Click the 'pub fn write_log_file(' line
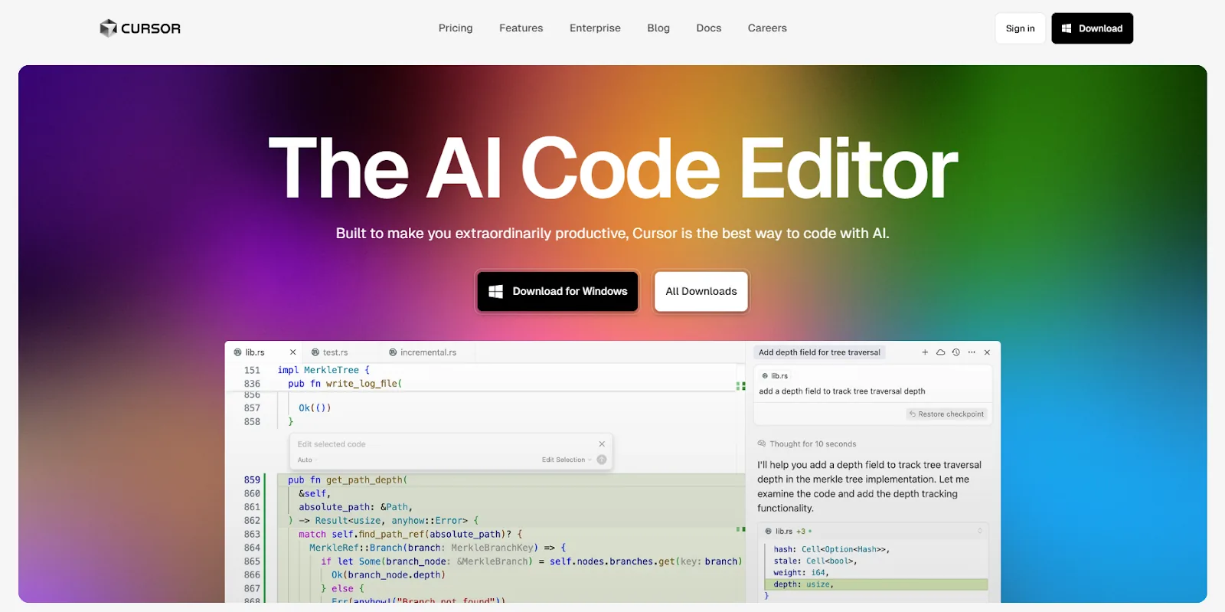The image size is (1225, 612). (345, 384)
